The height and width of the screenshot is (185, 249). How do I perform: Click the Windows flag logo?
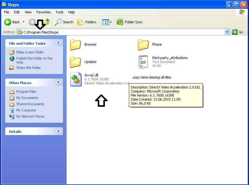pyautogui.click(x=242, y=12)
